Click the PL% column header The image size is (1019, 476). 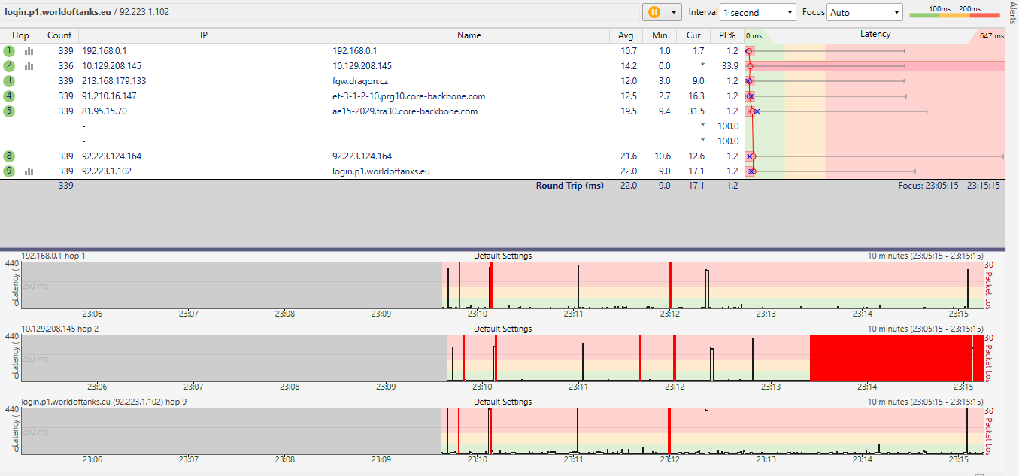[x=726, y=35]
